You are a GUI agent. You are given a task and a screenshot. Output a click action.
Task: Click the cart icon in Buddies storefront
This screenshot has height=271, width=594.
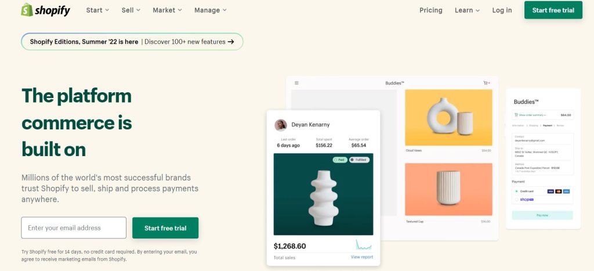tap(487, 83)
